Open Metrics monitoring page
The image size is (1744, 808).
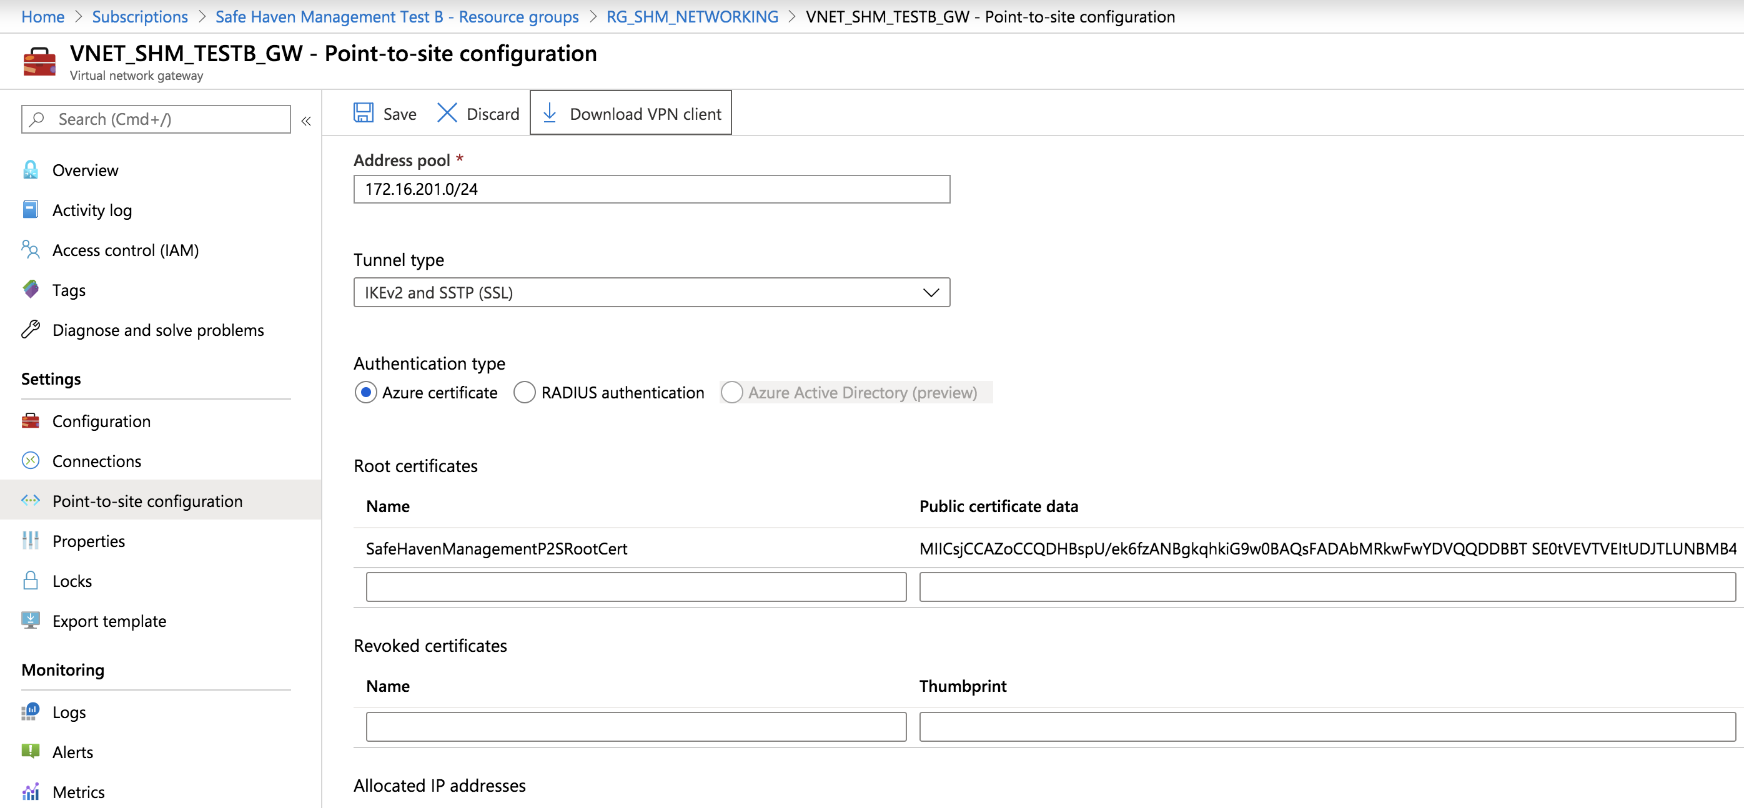(x=79, y=792)
